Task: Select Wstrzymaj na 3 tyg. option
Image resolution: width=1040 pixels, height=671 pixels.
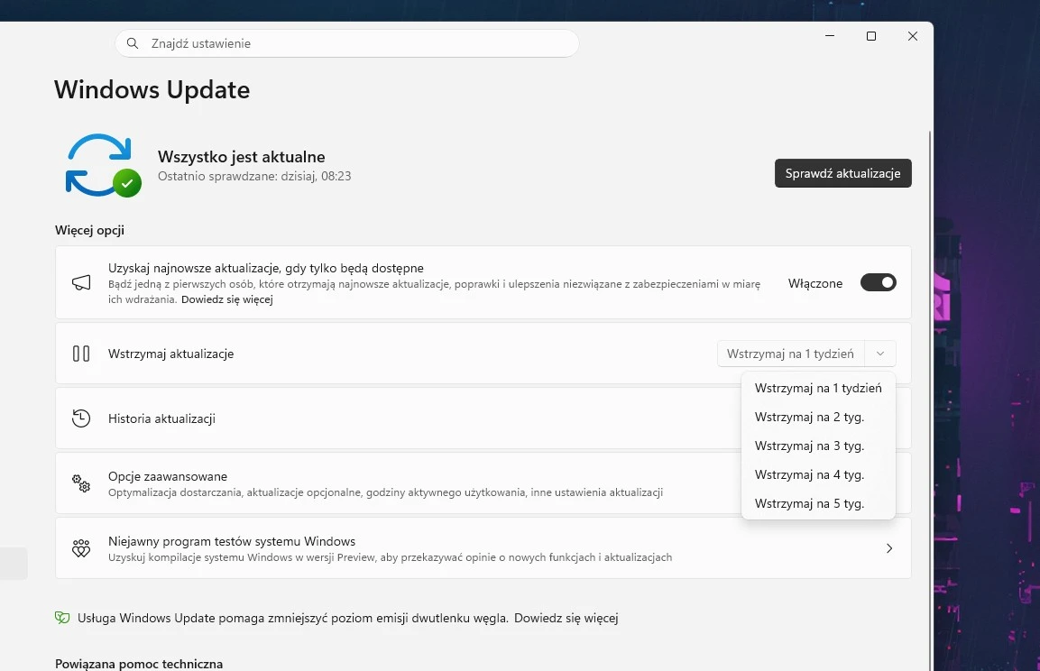Action: [x=818, y=446]
